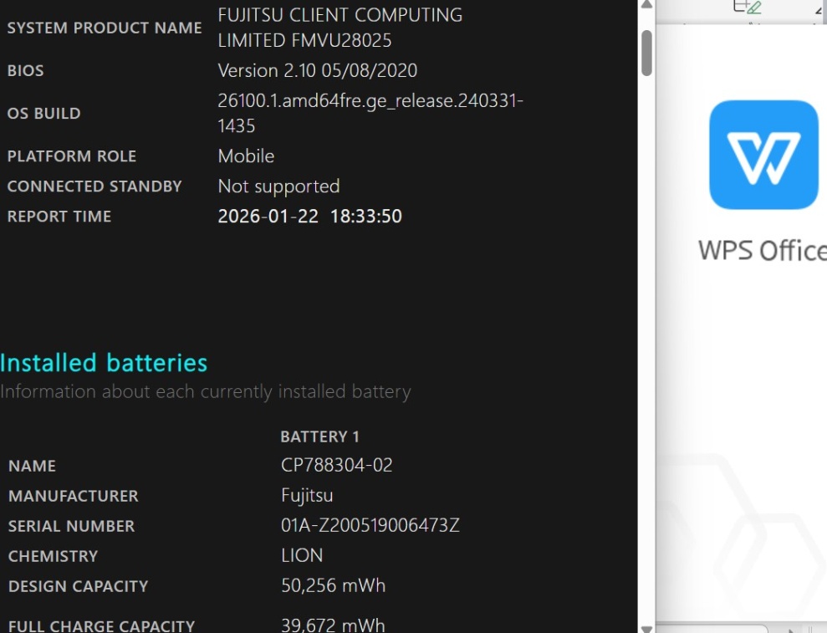Select the 'OS BUILD' label
The height and width of the screenshot is (633, 827).
pyautogui.click(x=43, y=114)
